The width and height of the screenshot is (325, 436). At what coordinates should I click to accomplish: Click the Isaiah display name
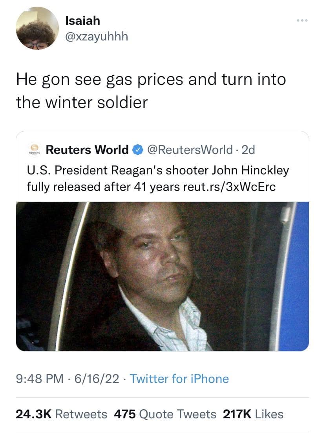click(82, 20)
